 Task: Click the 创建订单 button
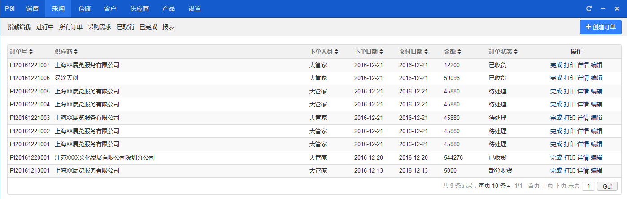601,27
